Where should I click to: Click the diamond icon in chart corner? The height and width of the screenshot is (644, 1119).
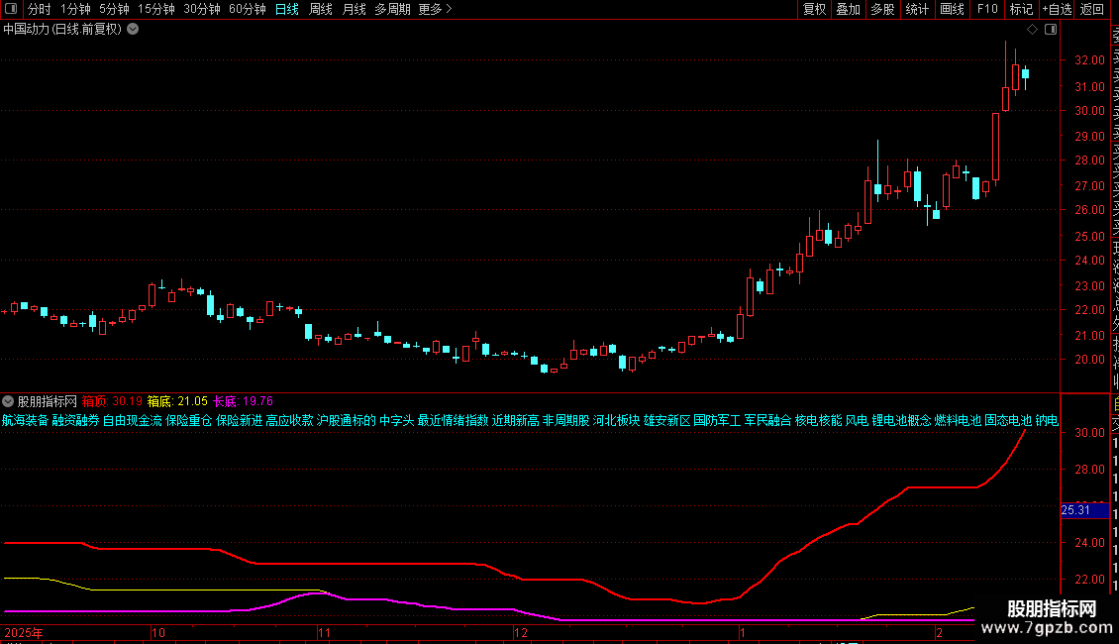[1032, 30]
